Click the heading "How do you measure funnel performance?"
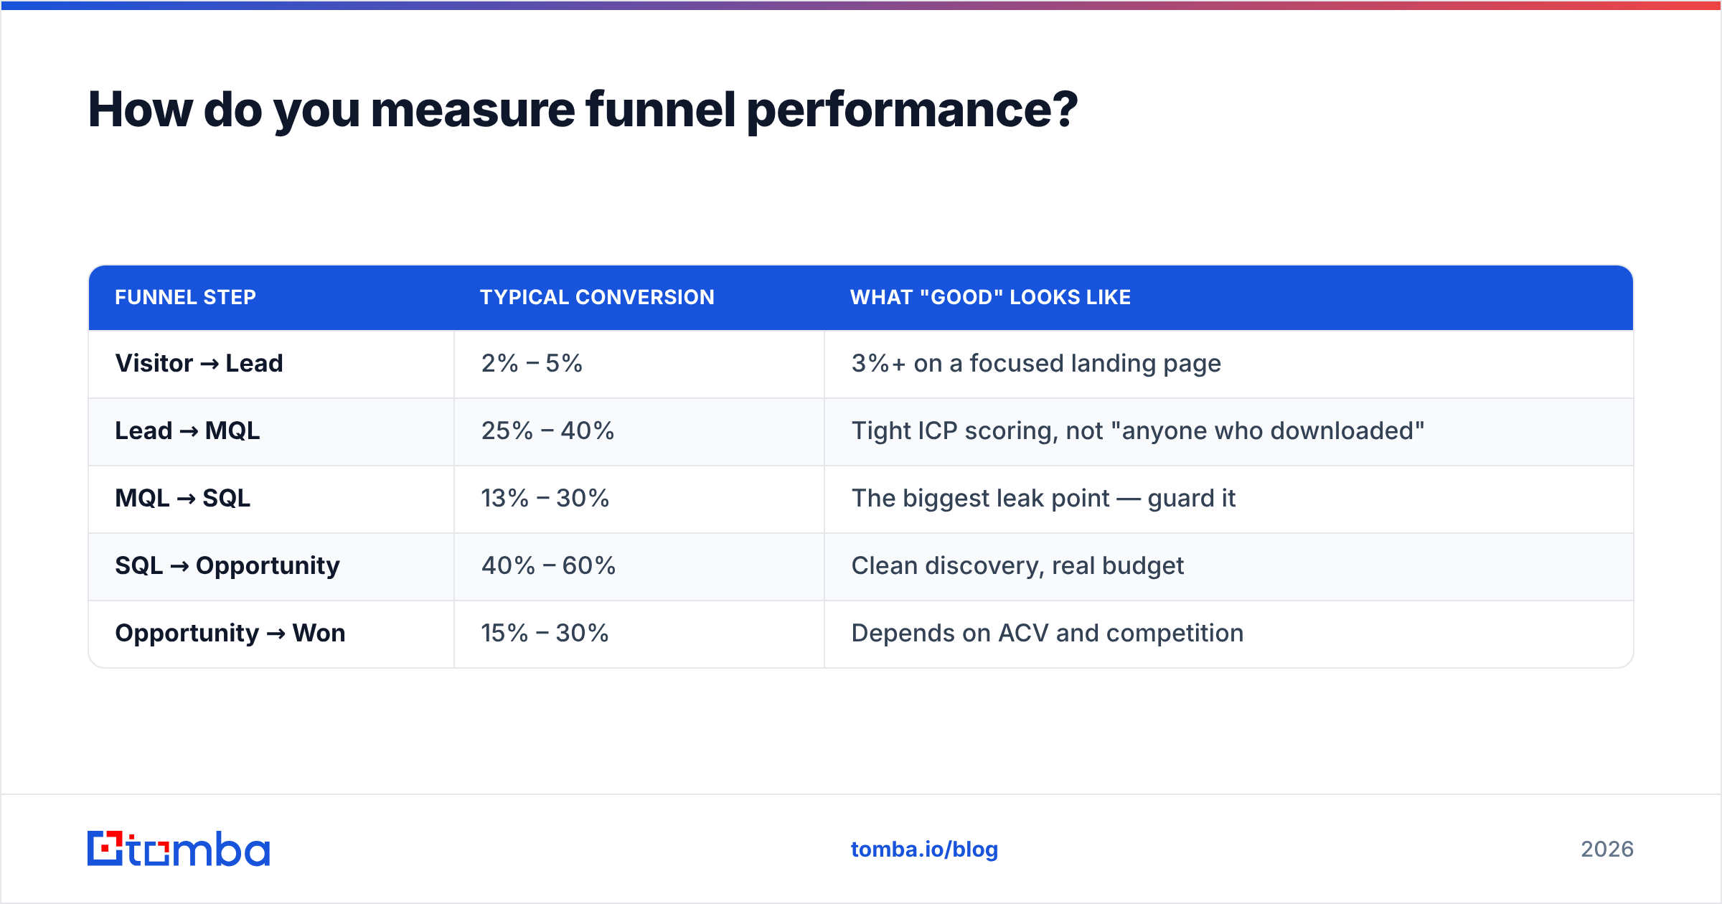The image size is (1722, 904). (583, 110)
